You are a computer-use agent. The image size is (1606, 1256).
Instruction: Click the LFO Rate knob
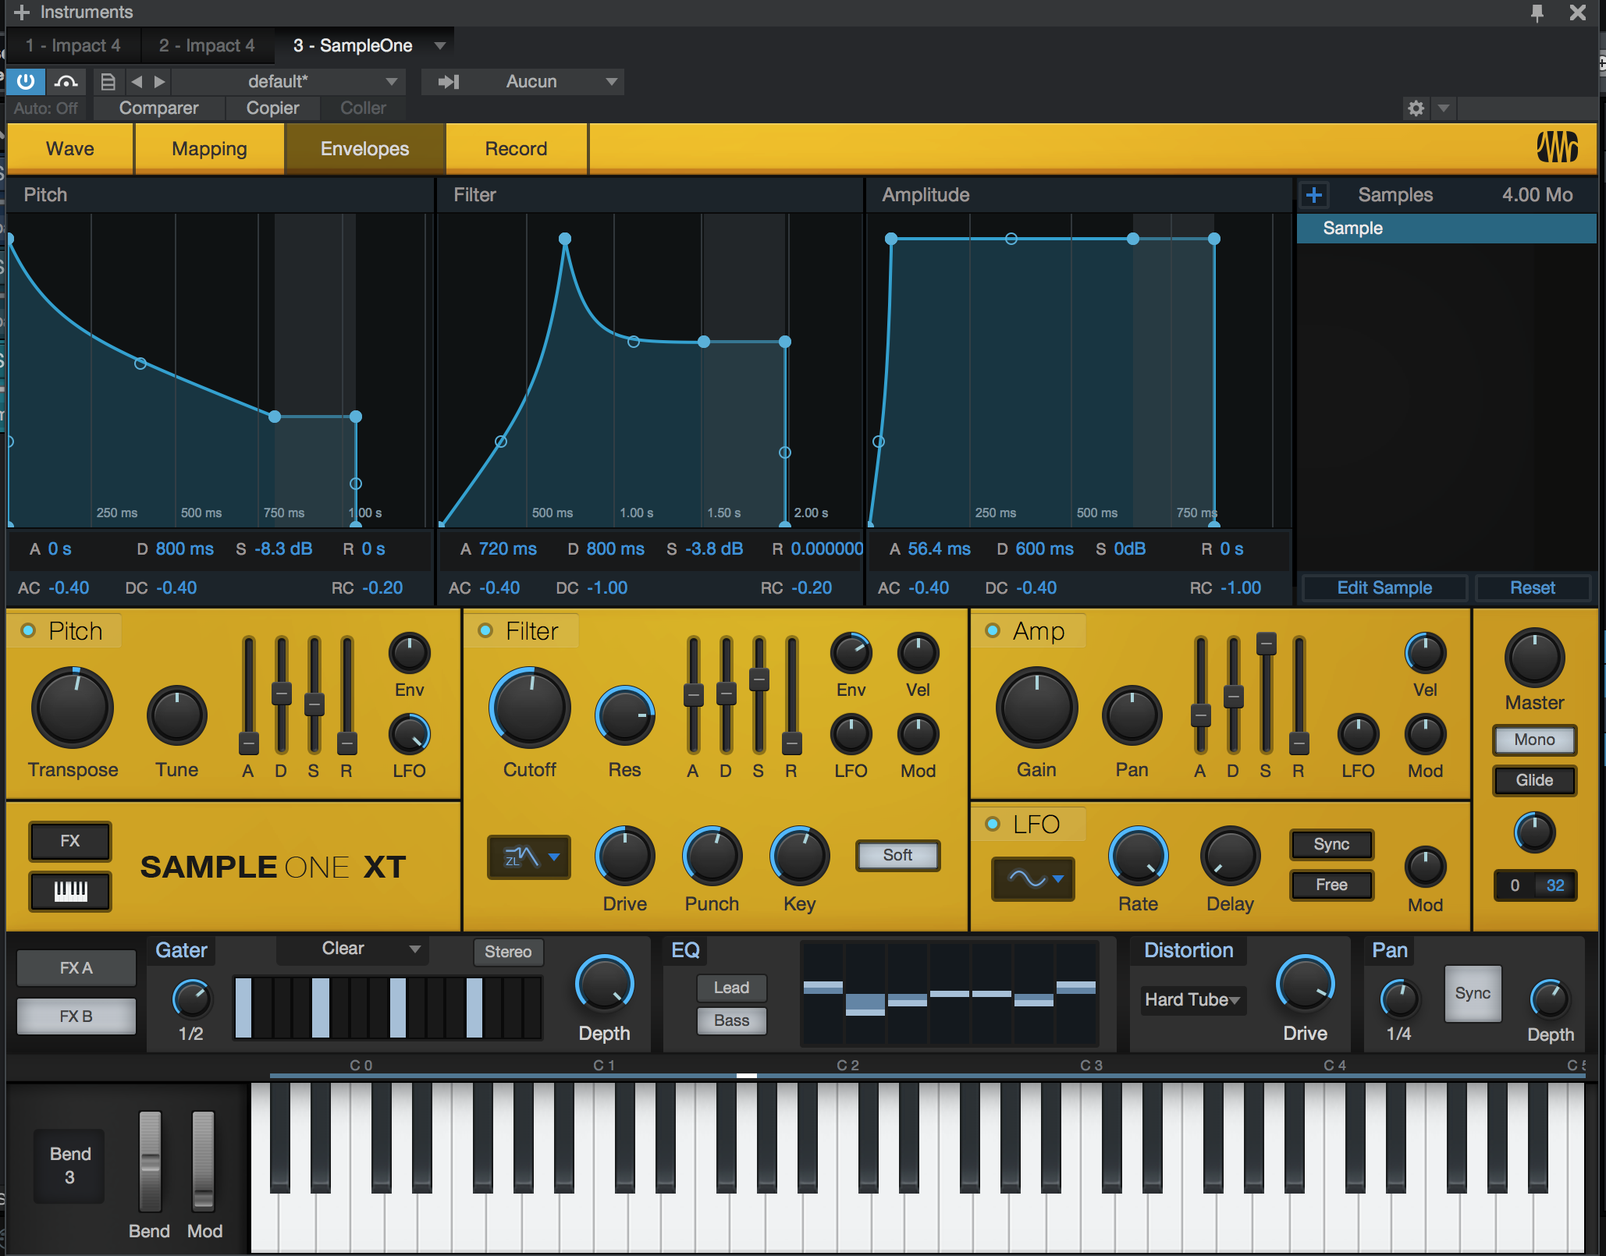[x=1138, y=857]
